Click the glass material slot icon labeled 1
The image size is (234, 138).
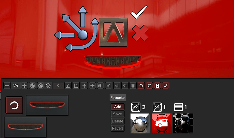pyautogui.click(x=157, y=107)
